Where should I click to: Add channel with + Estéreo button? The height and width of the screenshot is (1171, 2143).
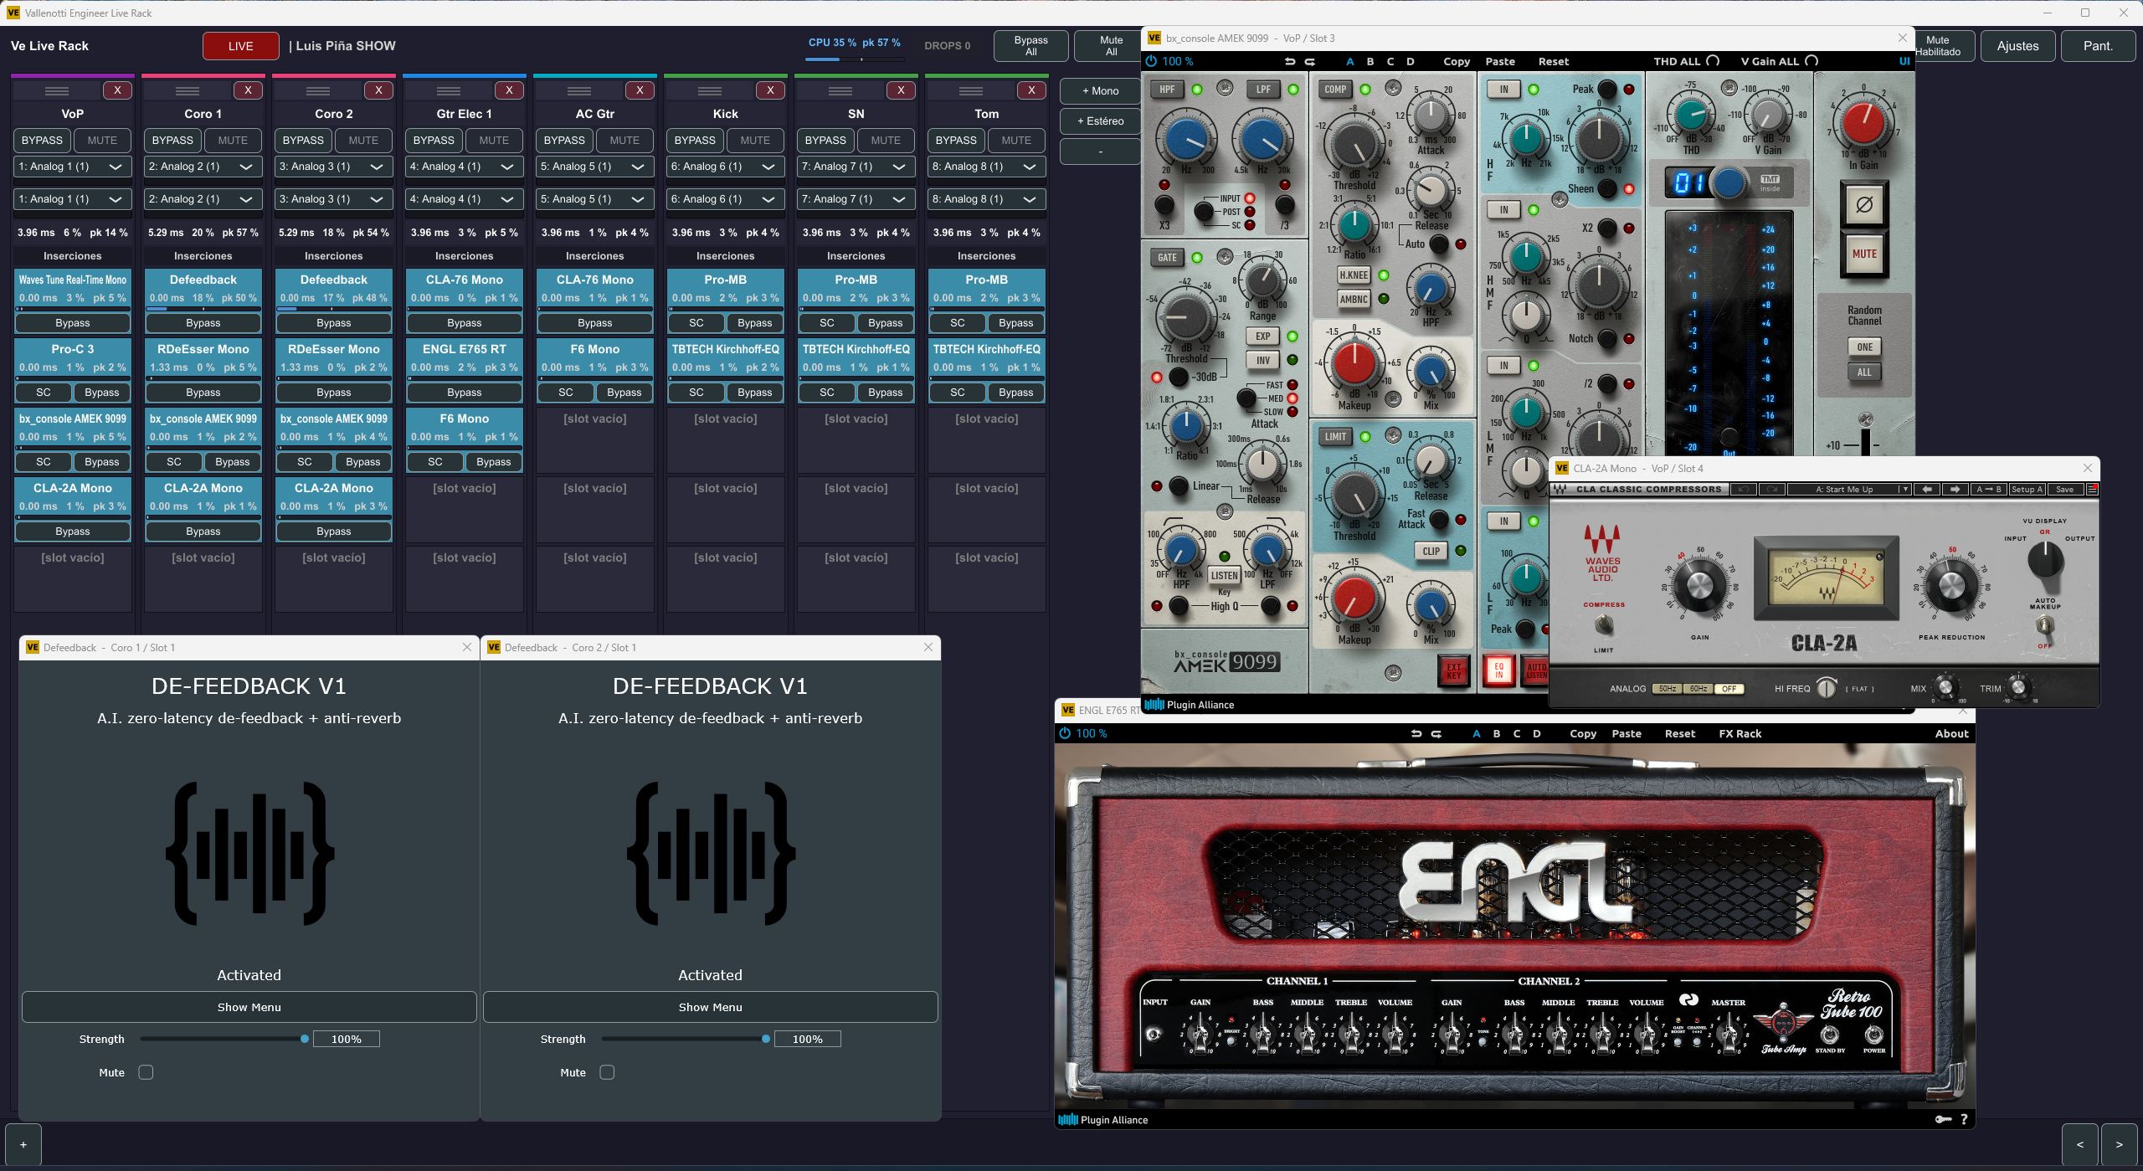click(x=1100, y=121)
